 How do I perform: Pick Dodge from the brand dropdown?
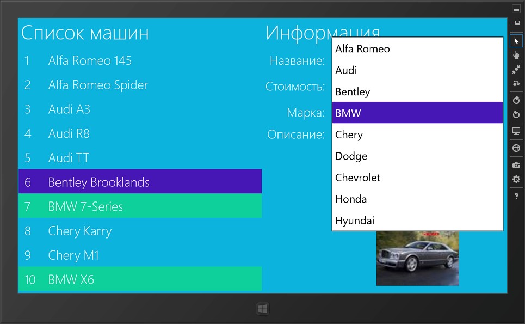(x=417, y=156)
